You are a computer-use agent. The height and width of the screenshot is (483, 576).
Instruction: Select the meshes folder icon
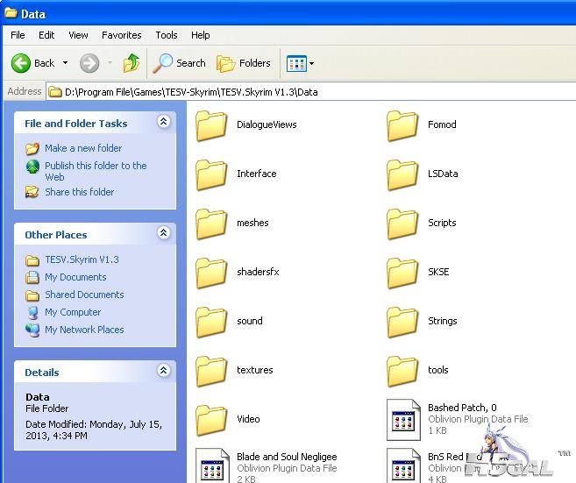tap(211, 224)
